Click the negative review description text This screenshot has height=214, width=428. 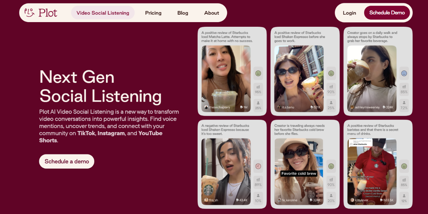coord(226,129)
